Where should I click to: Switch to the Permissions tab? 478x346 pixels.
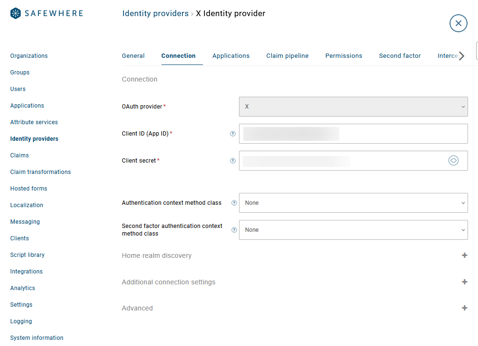344,56
